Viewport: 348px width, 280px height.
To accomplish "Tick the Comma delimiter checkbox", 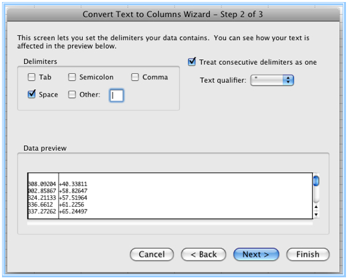I will pyautogui.click(x=135, y=77).
